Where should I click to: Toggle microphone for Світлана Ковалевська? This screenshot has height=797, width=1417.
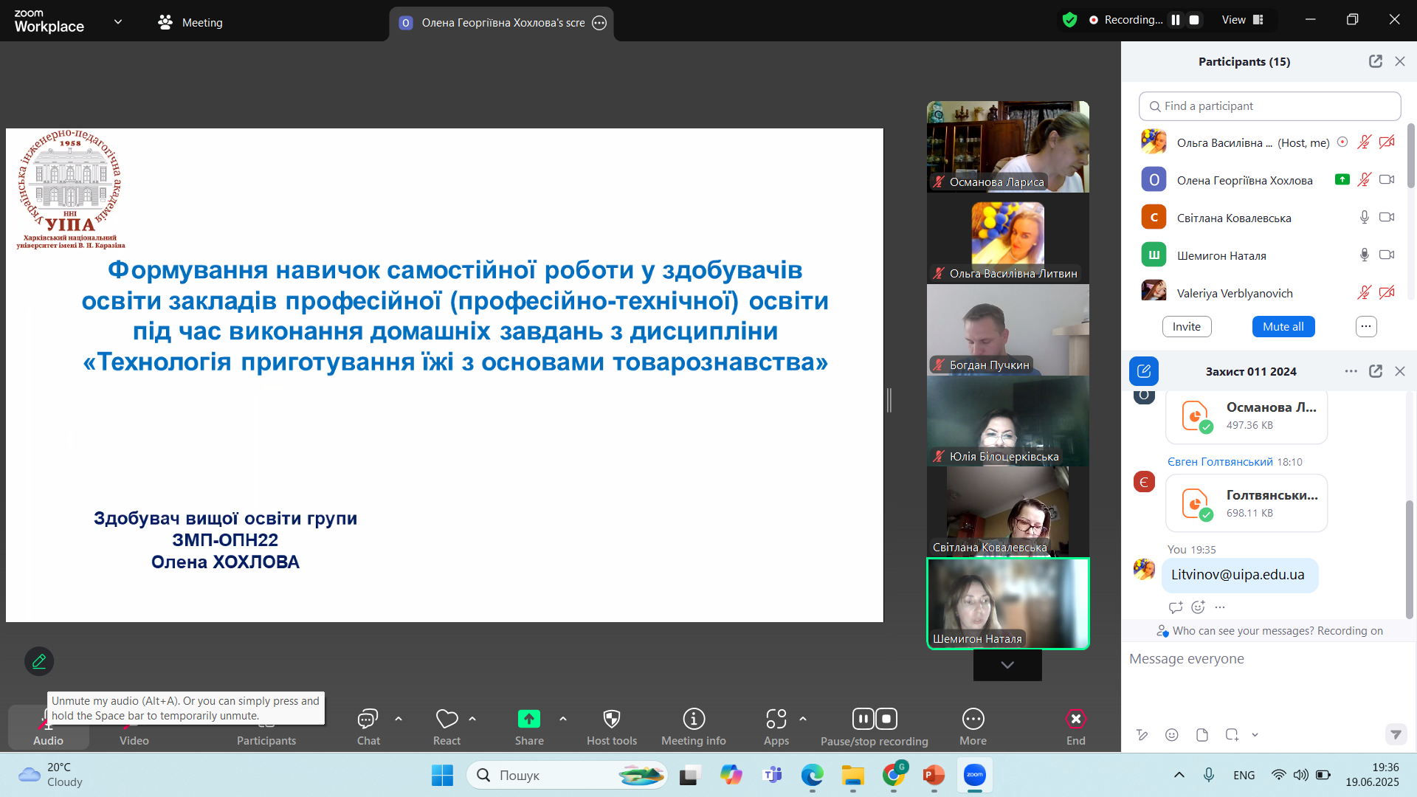point(1365,218)
